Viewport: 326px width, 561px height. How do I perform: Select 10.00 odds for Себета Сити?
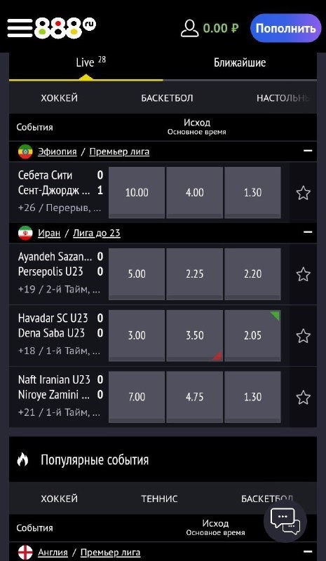tap(137, 193)
